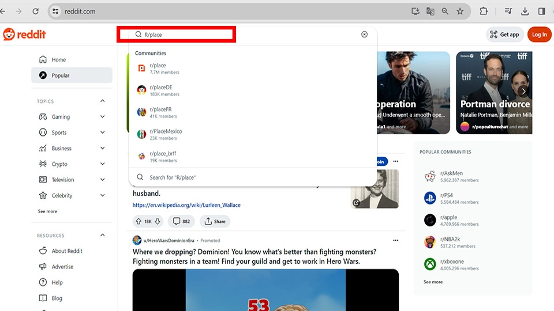Open the Advertise link
The width and height of the screenshot is (554, 311).
click(x=62, y=267)
